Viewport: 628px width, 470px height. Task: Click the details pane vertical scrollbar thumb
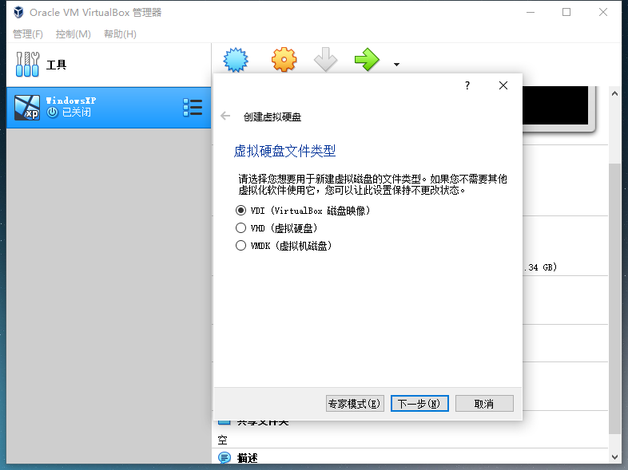pyautogui.click(x=614, y=298)
